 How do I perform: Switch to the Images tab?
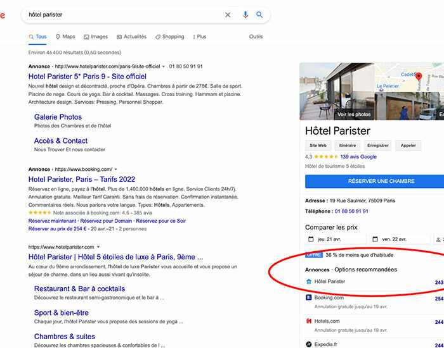pyautogui.click(x=95, y=37)
